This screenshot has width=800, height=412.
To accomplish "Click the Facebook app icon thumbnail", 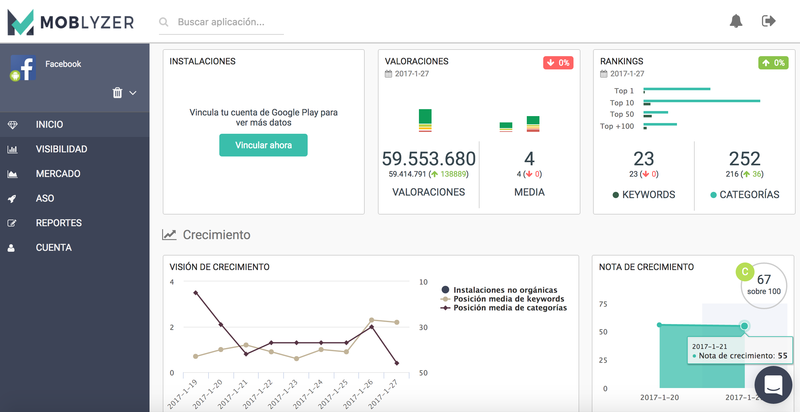I will pyautogui.click(x=23, y=68).
